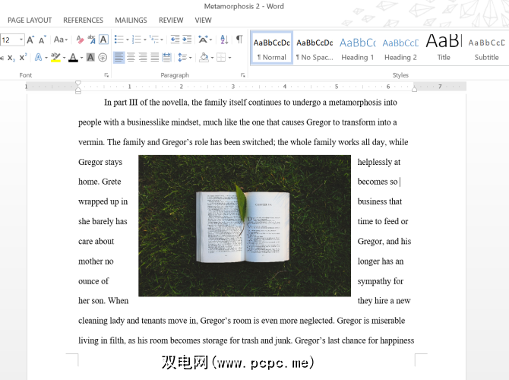Toggle the Show/Hide paragraph marks button

[239, 40]
